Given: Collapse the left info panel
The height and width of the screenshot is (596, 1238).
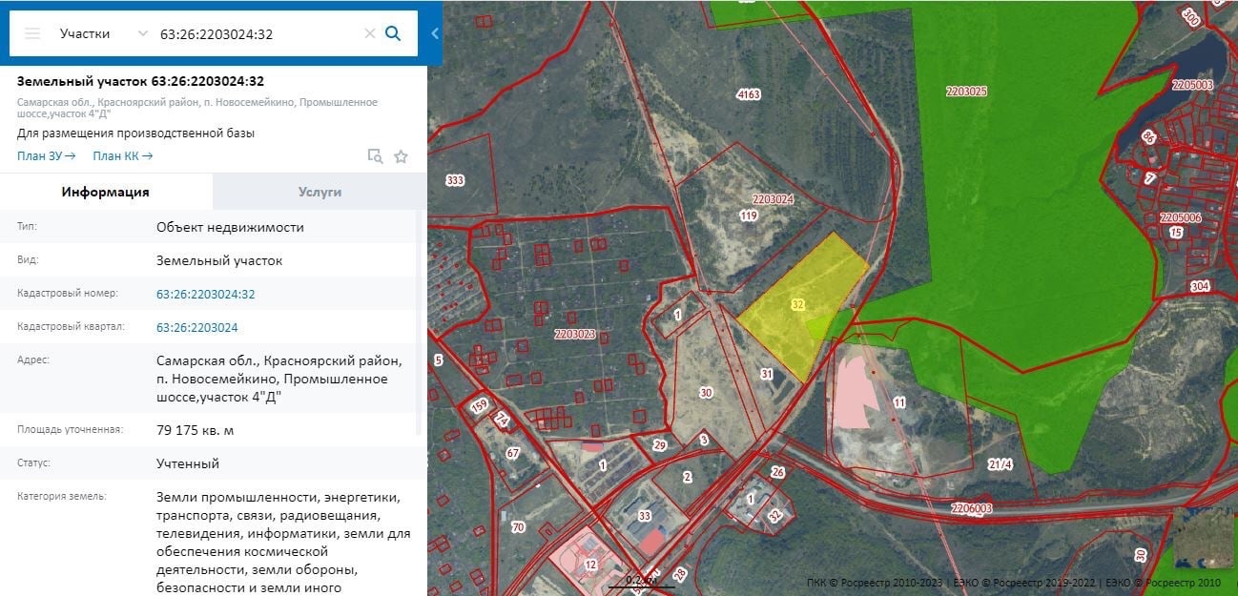Looking at the screenshot, I should pyautogui.click(x=435, y=33).
